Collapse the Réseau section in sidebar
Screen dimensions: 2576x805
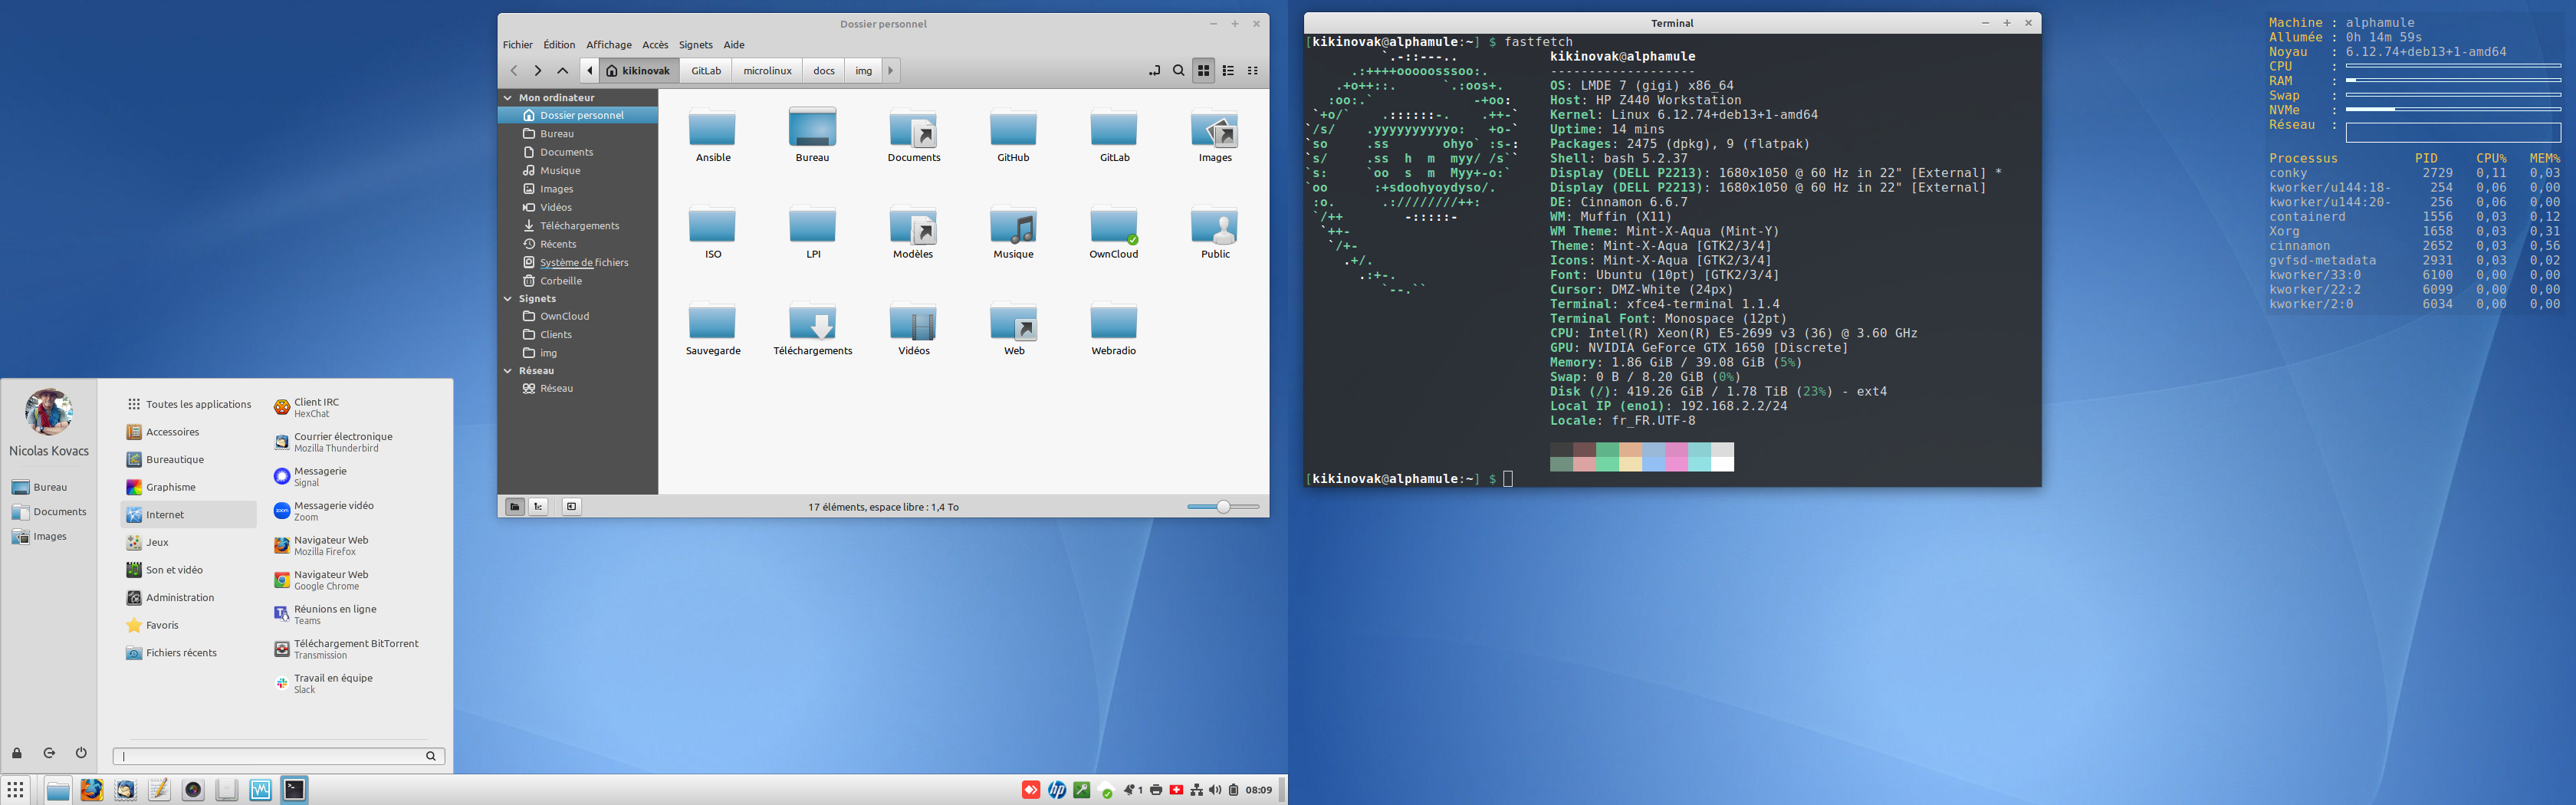coord(510,370)
